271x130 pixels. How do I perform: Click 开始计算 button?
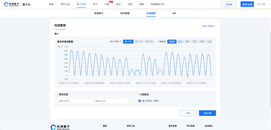pyautogui.click(x=208, y=113)
